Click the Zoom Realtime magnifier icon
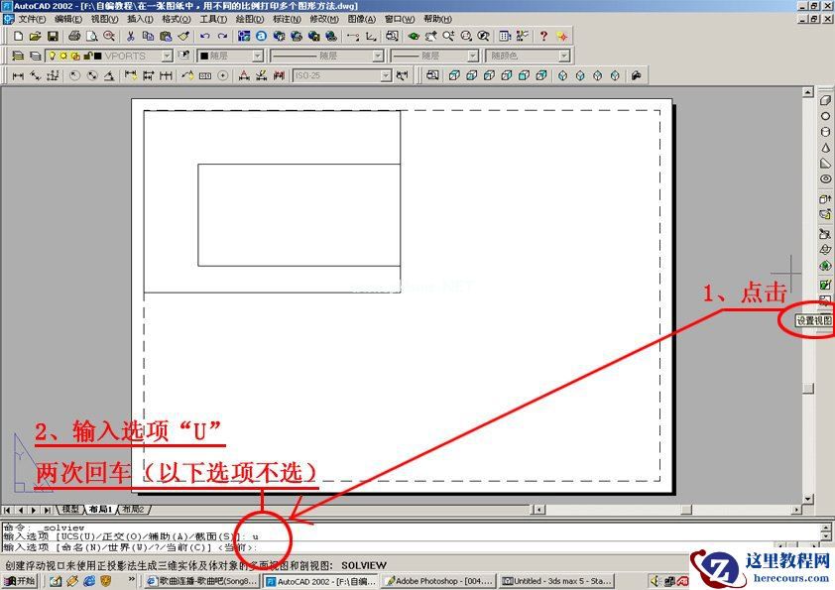This screenshot has width=835, height=590. [x=448, y=37]
